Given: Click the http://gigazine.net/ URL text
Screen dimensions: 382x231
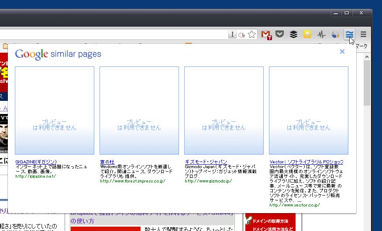Looking at the screenshot, I should [35, 176].
